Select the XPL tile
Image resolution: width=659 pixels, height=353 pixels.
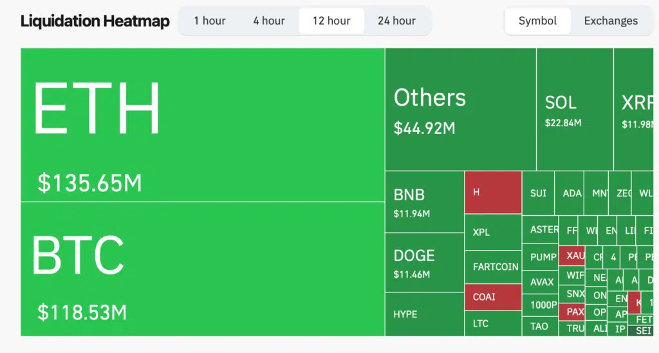point(493,232)
